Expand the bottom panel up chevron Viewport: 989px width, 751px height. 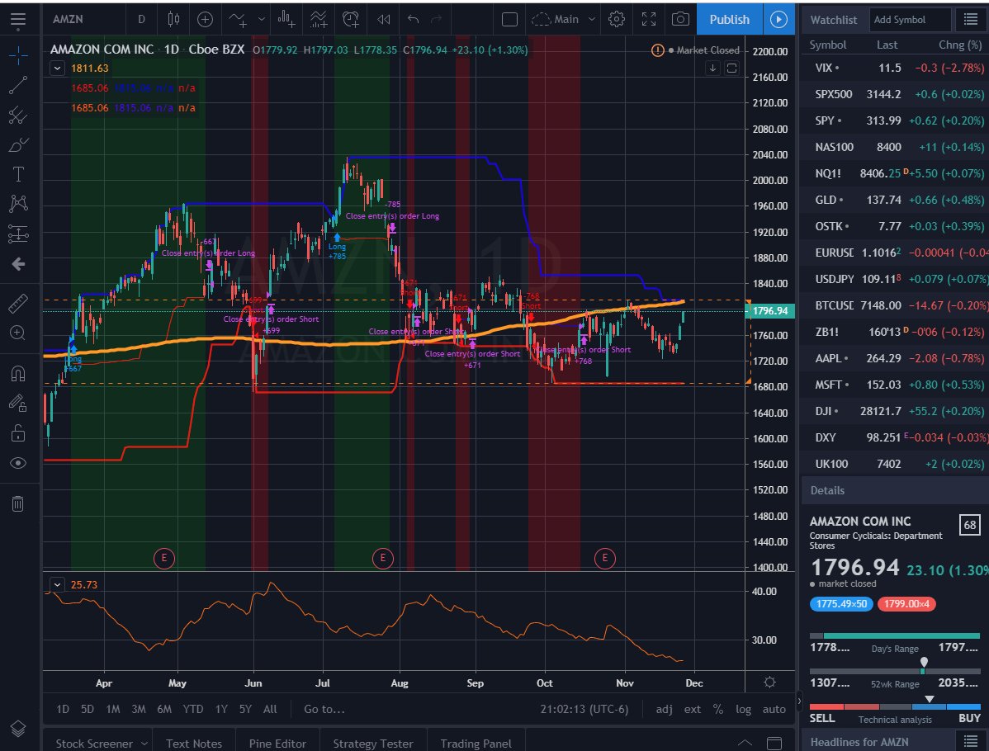pos(745,743)
